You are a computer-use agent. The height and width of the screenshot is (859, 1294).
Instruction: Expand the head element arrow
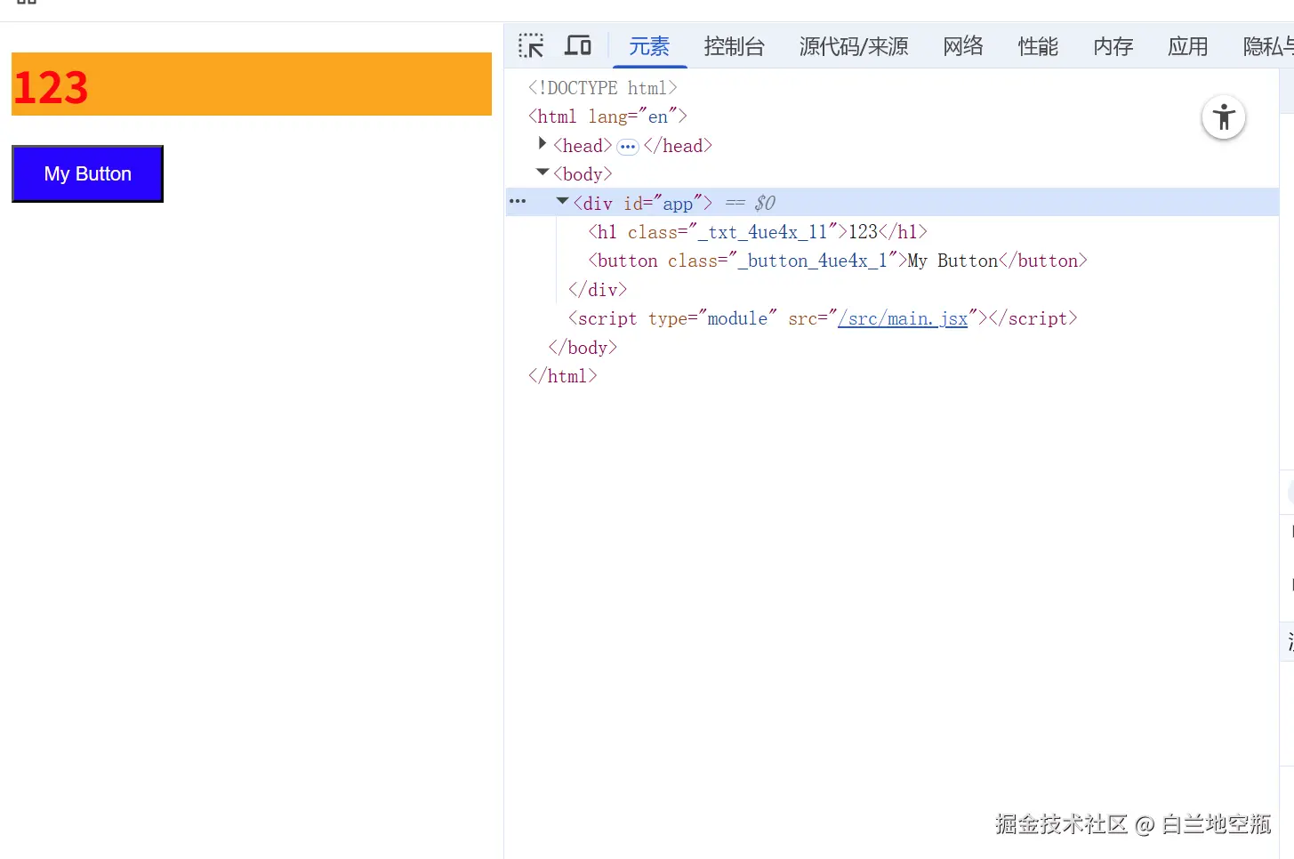point(543,143)
